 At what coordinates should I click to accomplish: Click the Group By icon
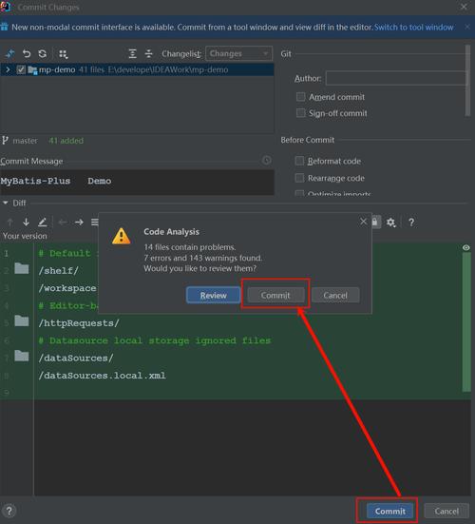[x=63, y=54]
